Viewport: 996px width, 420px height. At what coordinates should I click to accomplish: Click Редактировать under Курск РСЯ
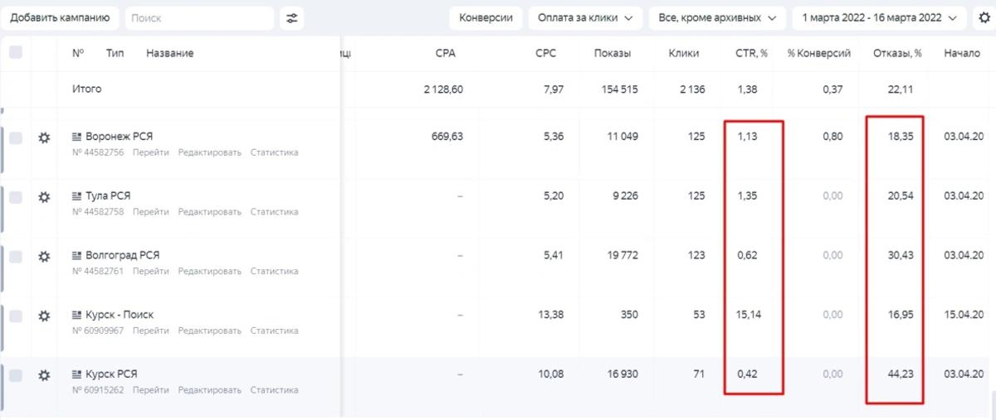click(210, 390)
